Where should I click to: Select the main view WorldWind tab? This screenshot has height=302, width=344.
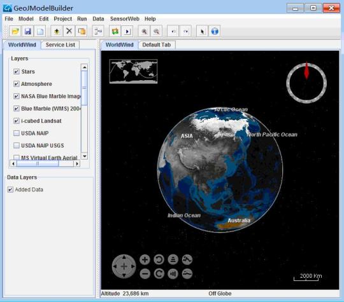click(120, 45)
